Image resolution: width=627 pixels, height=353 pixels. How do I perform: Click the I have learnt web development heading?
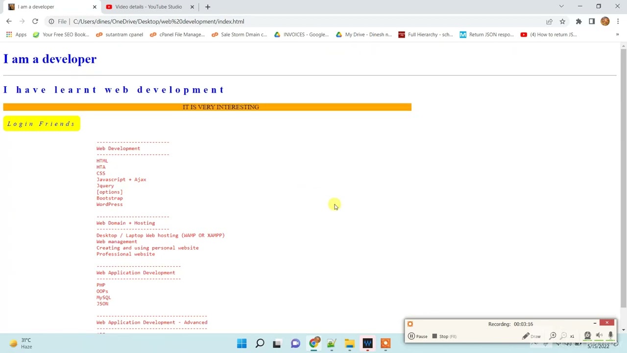[x=114, y=90]
